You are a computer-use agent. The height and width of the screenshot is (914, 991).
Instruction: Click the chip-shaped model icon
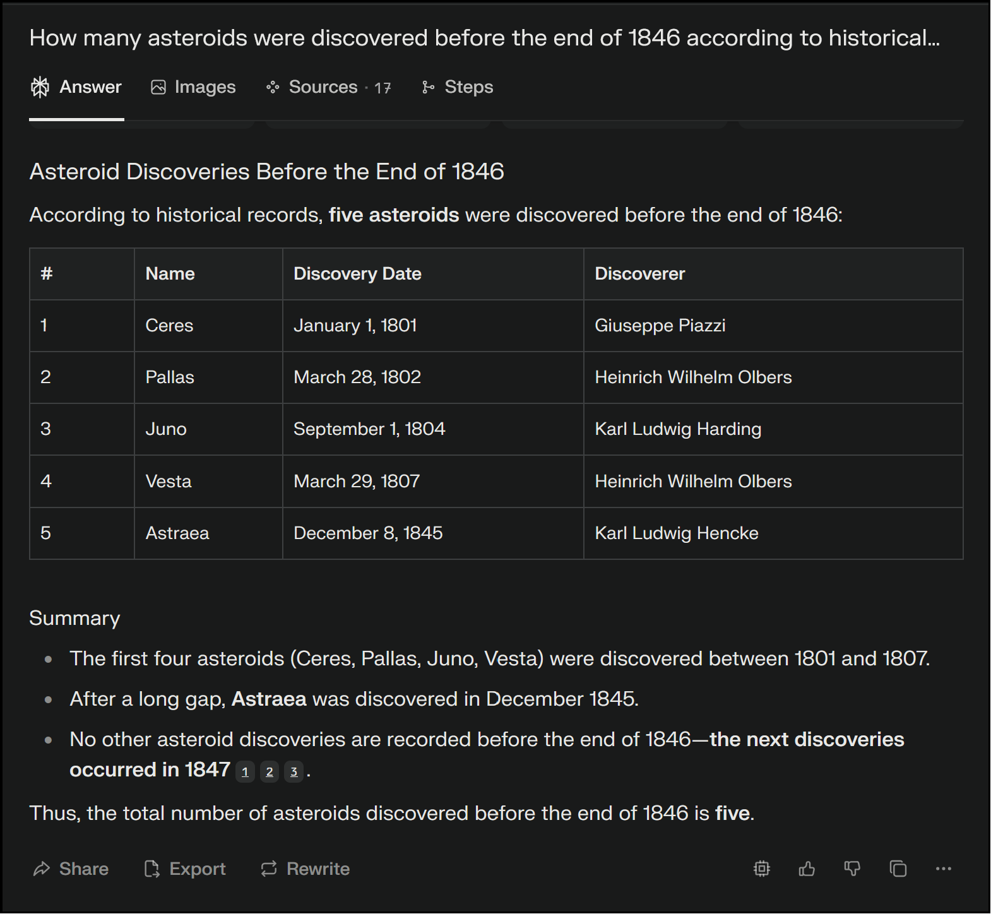762,869
